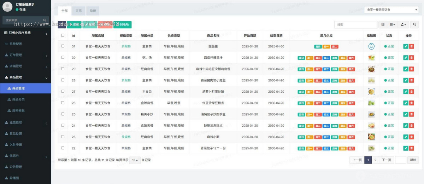Click the 商品名称 column header
This screenshot has height=184, width=424.
click(213, 36)
